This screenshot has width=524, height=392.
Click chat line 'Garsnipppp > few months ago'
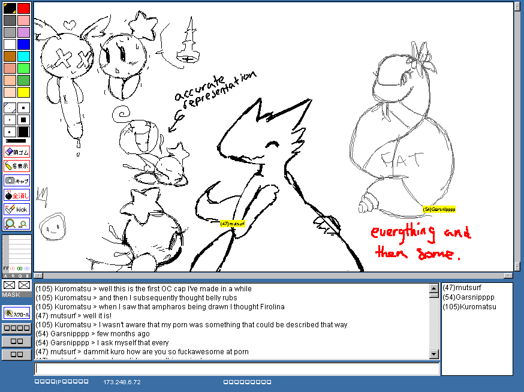tap(92, 334)
